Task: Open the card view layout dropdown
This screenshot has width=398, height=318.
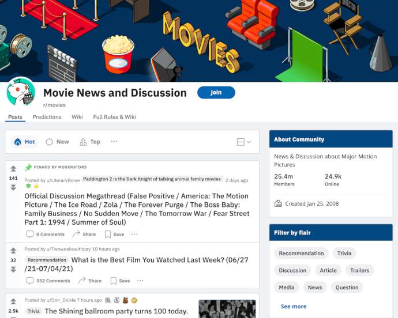Action: coord(243,142)
